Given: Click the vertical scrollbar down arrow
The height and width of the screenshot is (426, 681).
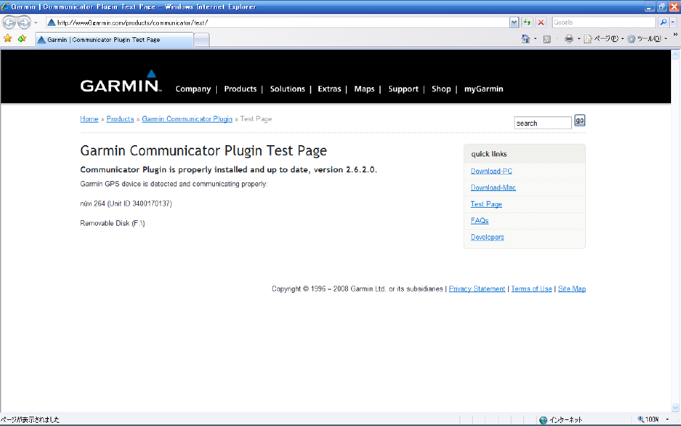Looking at the screenshot, I should tap(676, 408).
